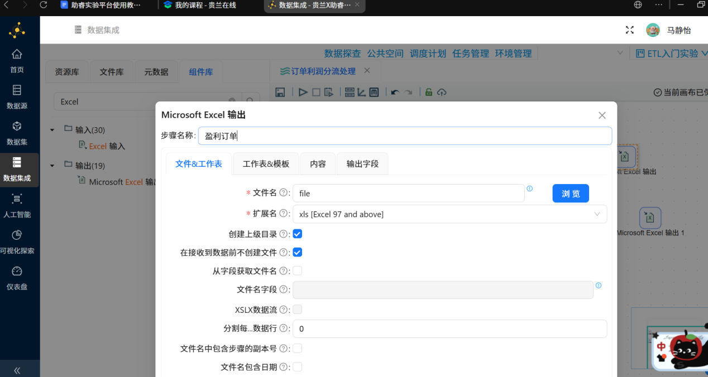Open 数据探查 link
This screenshot has height=377, width=708.
click(x=342, y=54)
